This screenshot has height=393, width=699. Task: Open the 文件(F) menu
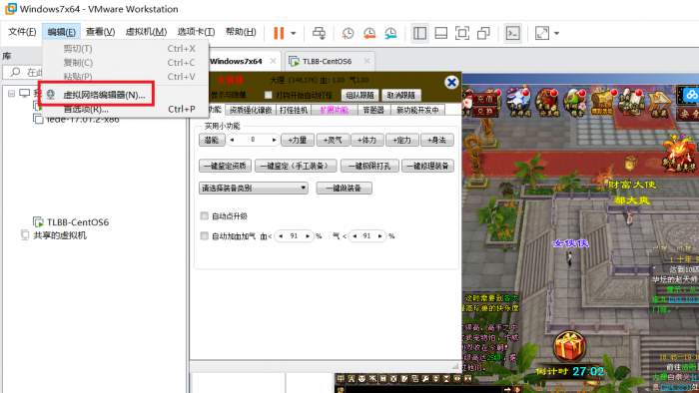(x=22, y=32)
